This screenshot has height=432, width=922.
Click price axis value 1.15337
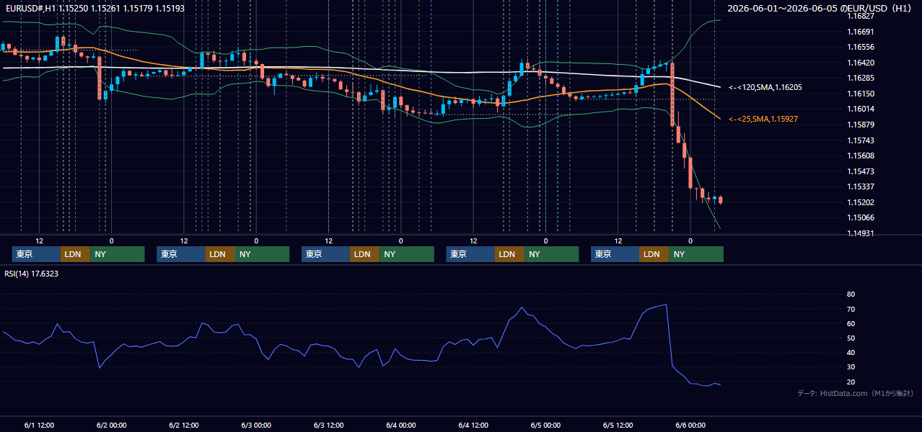pos(860,186)
